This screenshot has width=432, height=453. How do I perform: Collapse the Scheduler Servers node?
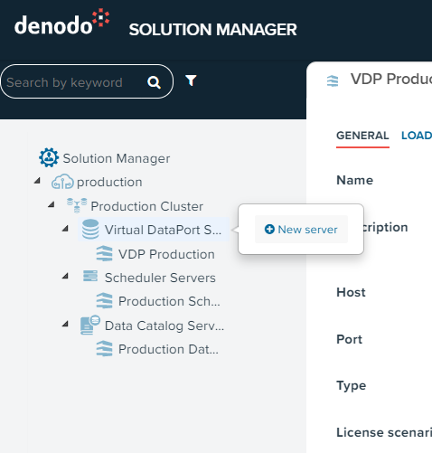[x=65, y=276]
